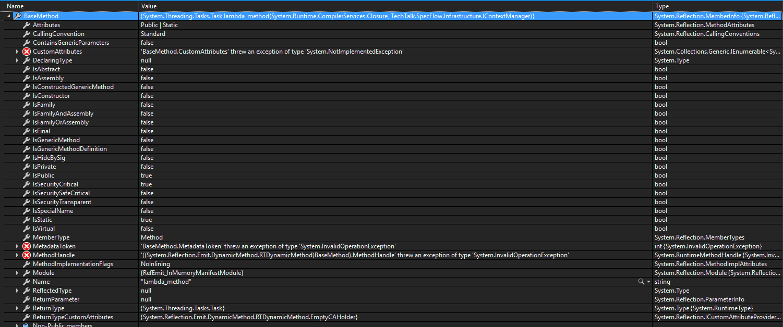Click the wrench icon next to IsPrivate
Viewport: 783px width, 327px height.
(26, 167)
